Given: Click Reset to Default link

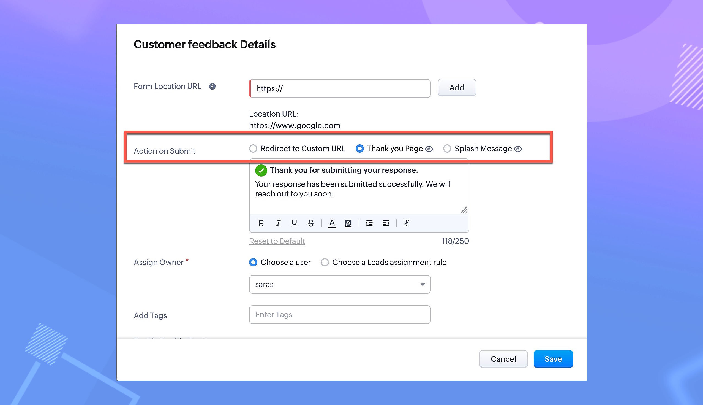Looking at the screenshot, I should click(277, 241).
